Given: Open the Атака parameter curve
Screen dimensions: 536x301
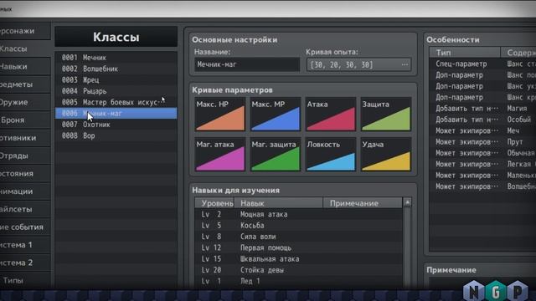Looking at the screenshot, I should click(x=331, y=115).
